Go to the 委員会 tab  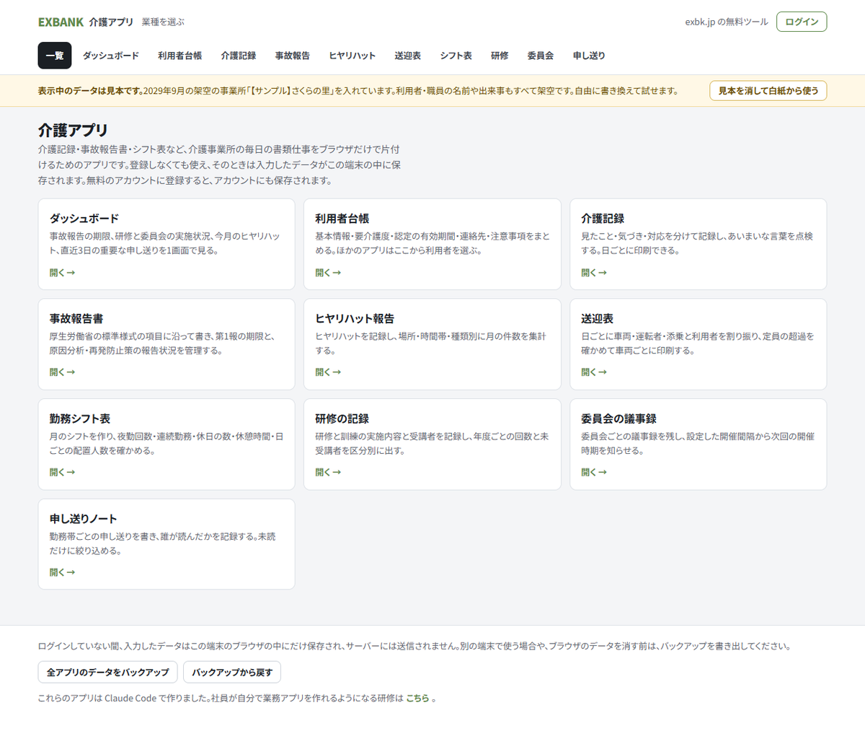541,56
